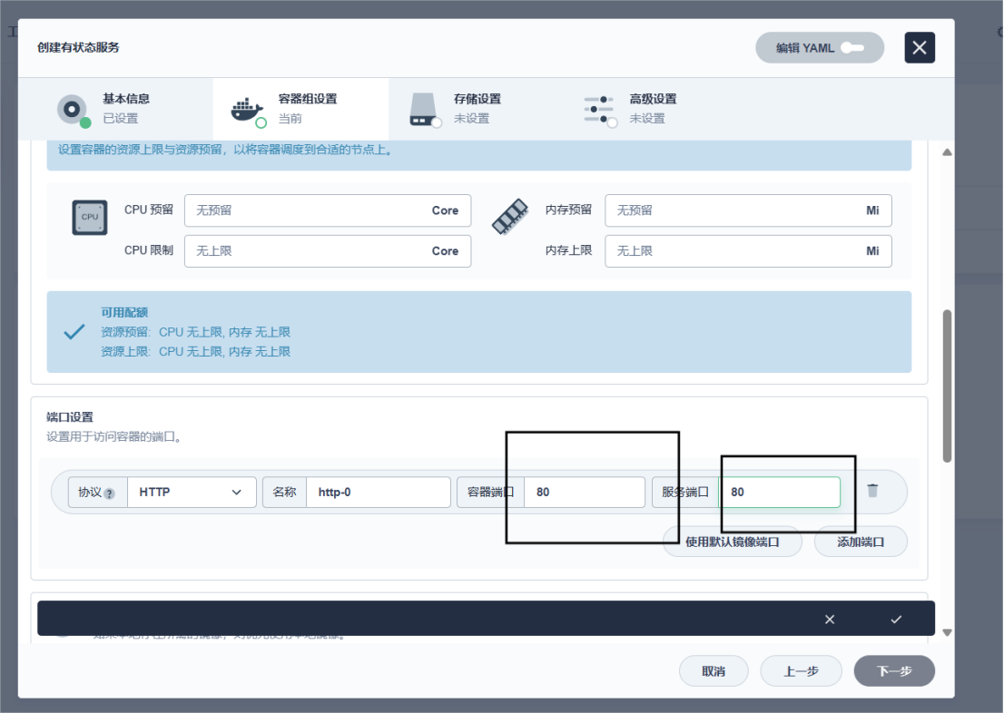Click the 协议 help question mark icon

point(110,493)
